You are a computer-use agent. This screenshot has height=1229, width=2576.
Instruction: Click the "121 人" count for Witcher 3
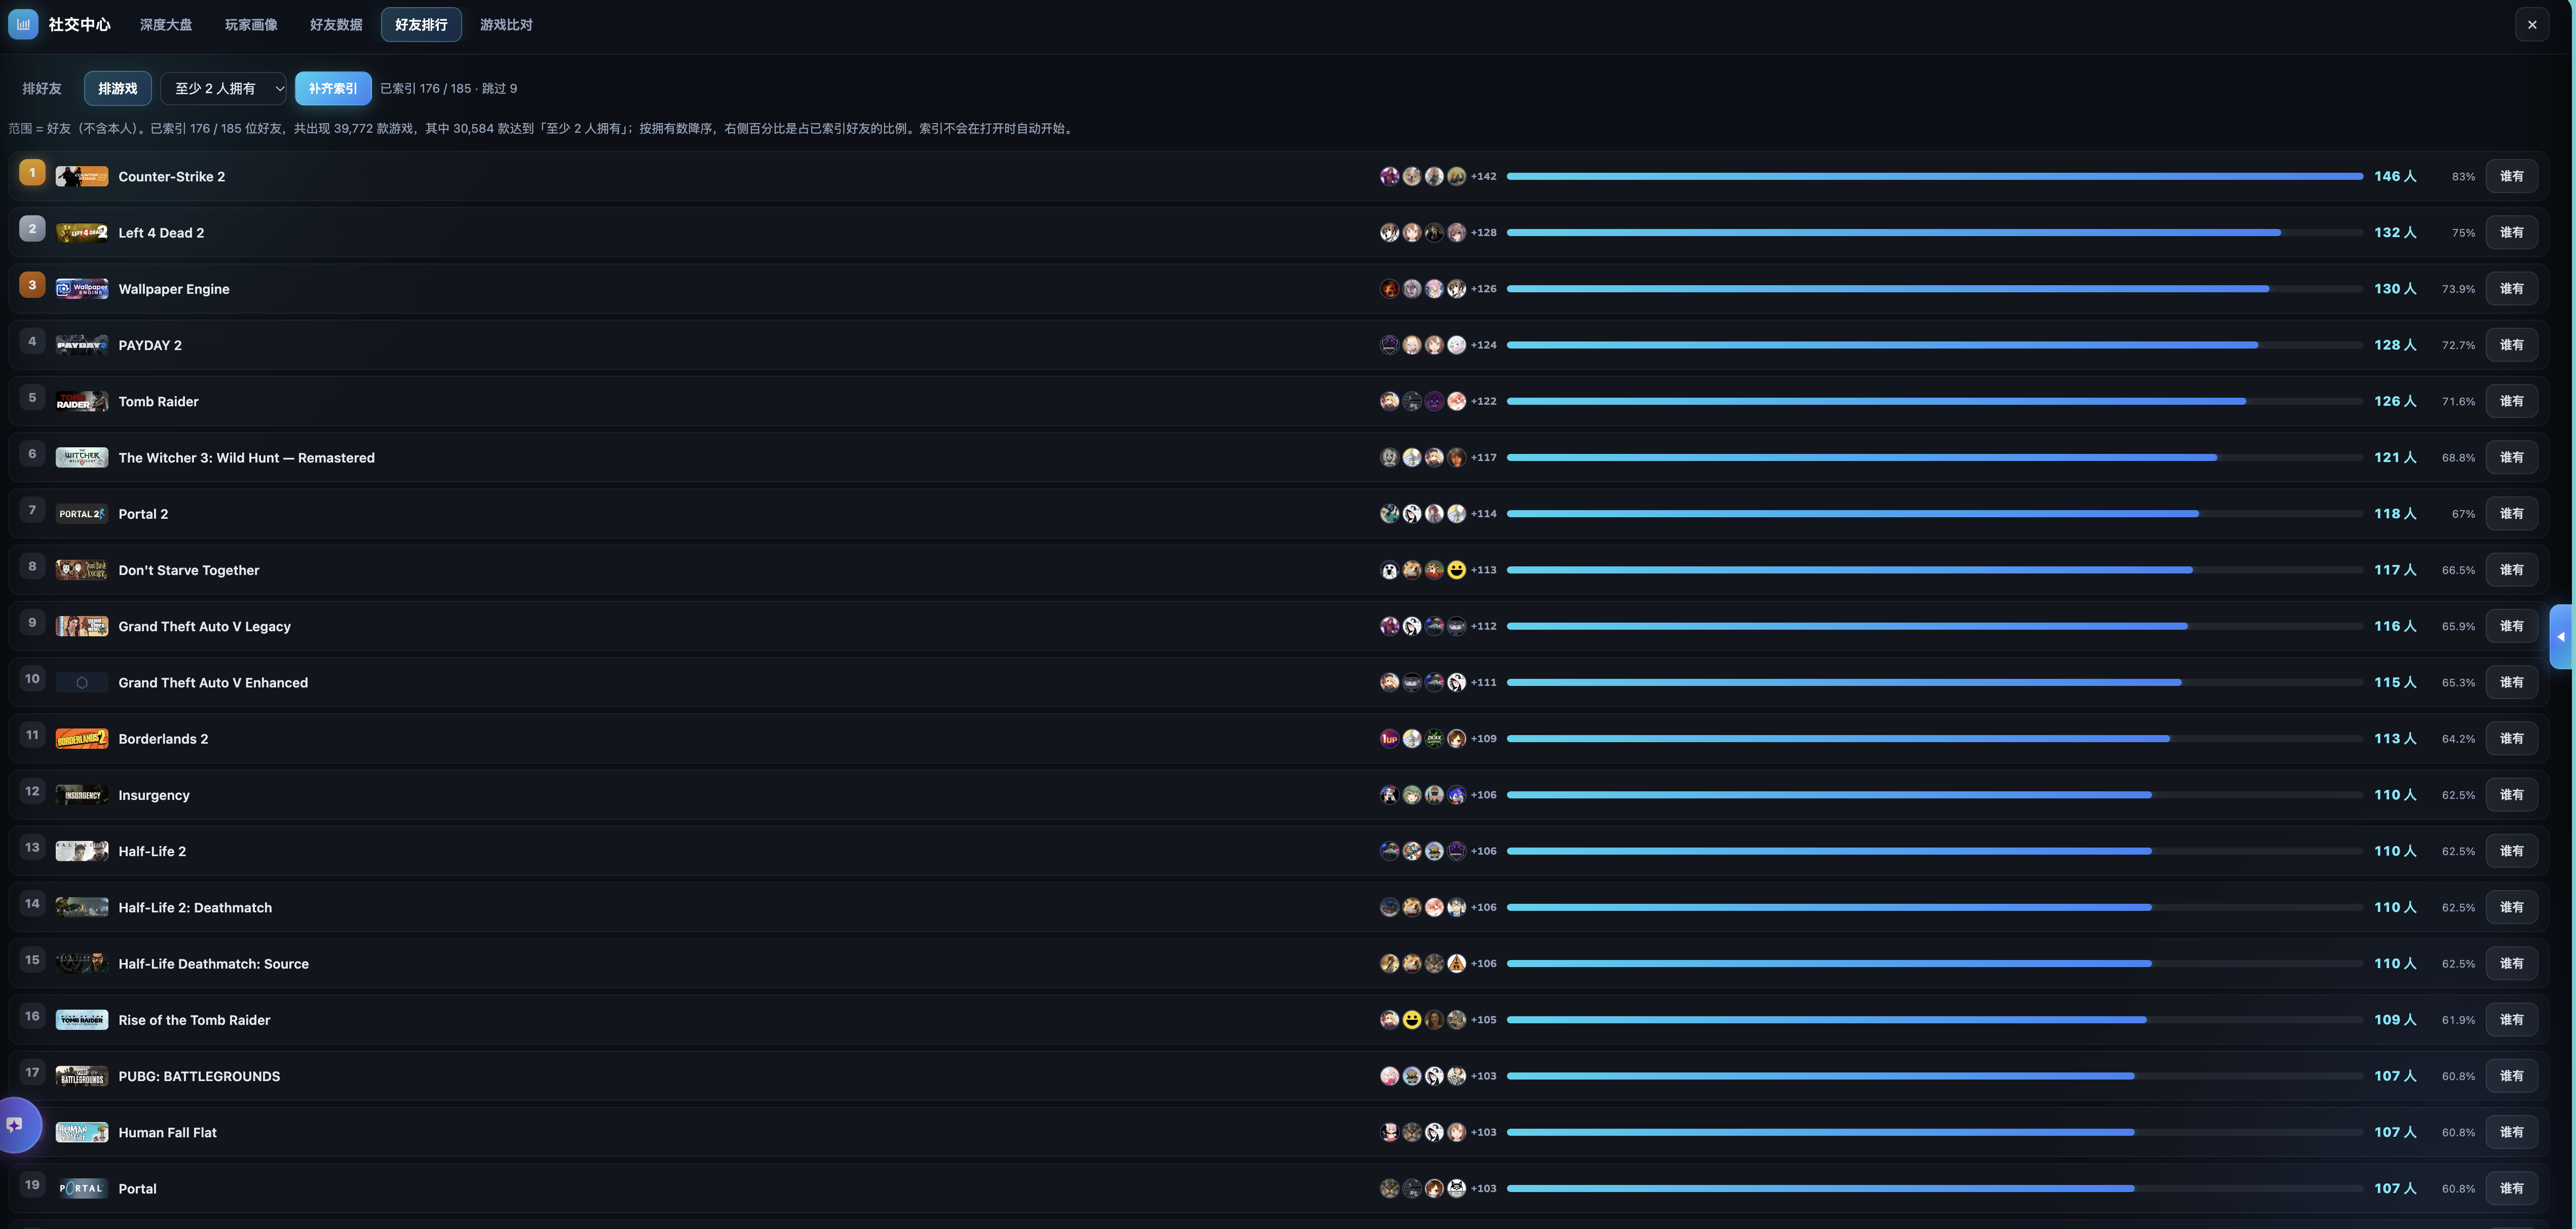(2395, 457)
